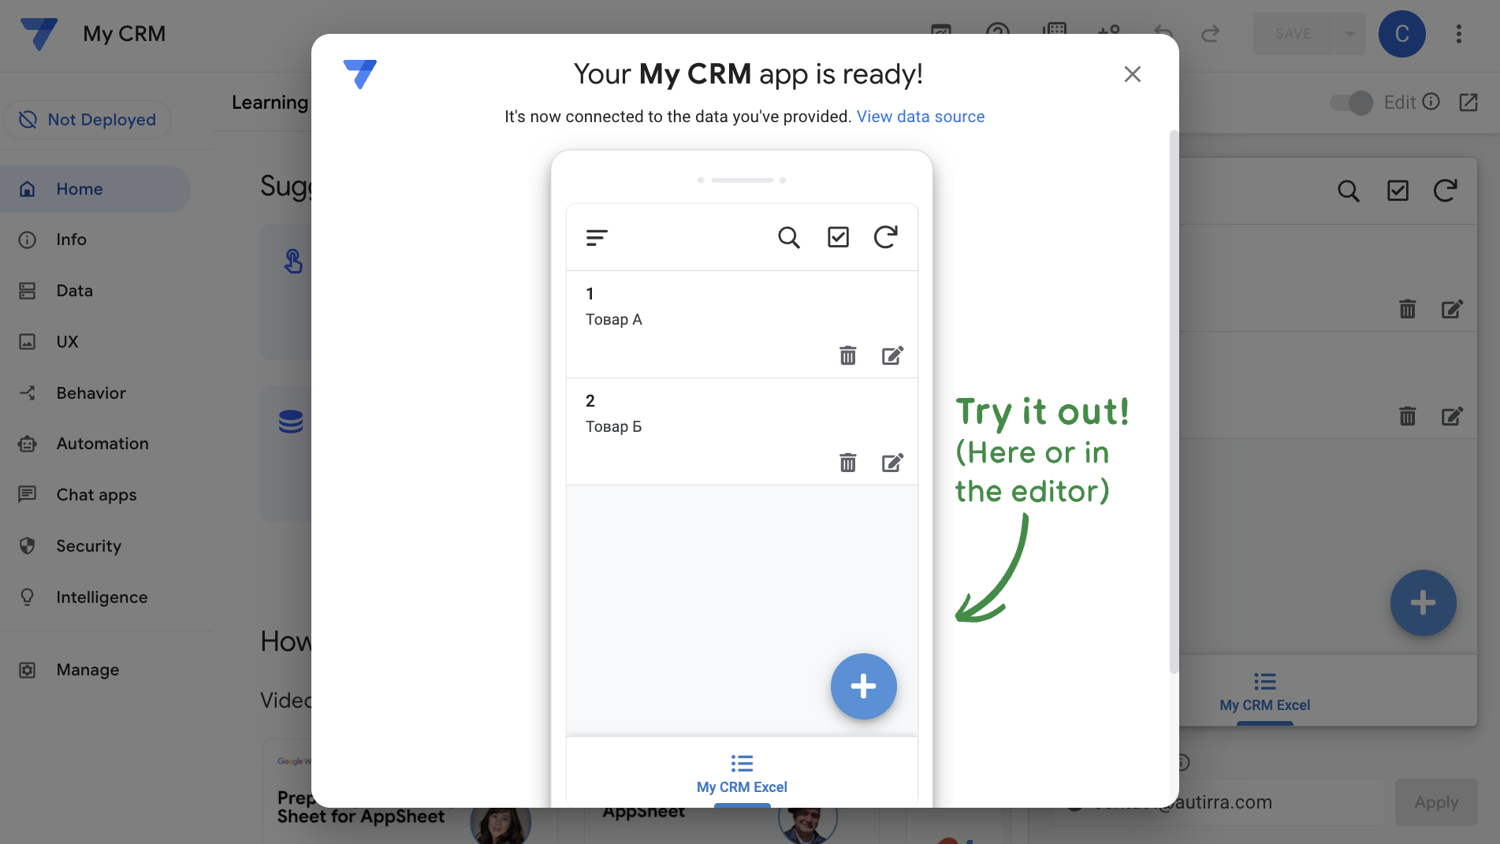Click search icon in dialog phone preview

pos(789,237)
